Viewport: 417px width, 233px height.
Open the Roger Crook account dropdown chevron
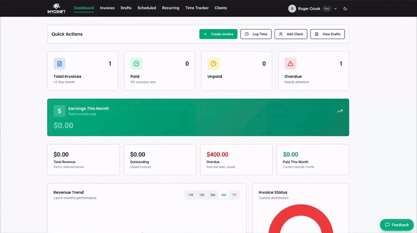coord(335,9)
